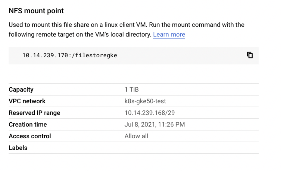Select the 1 TiB capacity value
281x171 pixels.
pos(131,89)
